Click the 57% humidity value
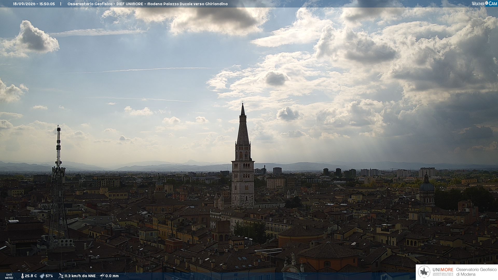 pos(49,276)
